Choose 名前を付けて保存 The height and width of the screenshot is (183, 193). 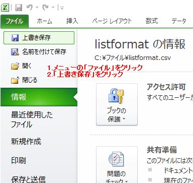pyautogui.click(x=39, y=52)
